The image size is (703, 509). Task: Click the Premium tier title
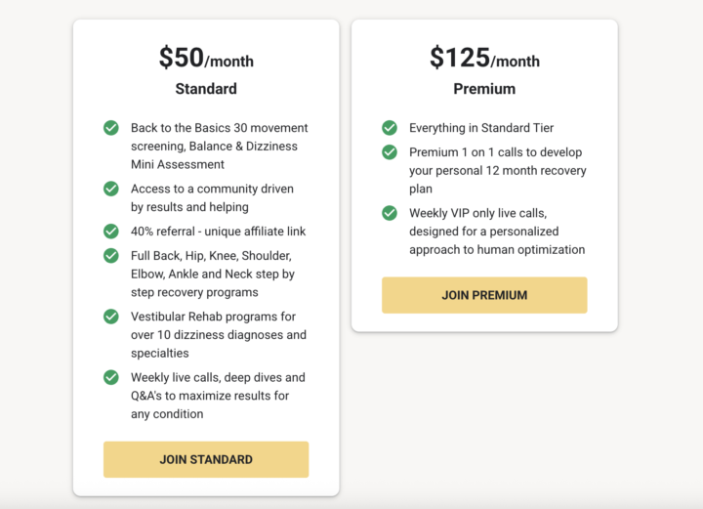484,89
